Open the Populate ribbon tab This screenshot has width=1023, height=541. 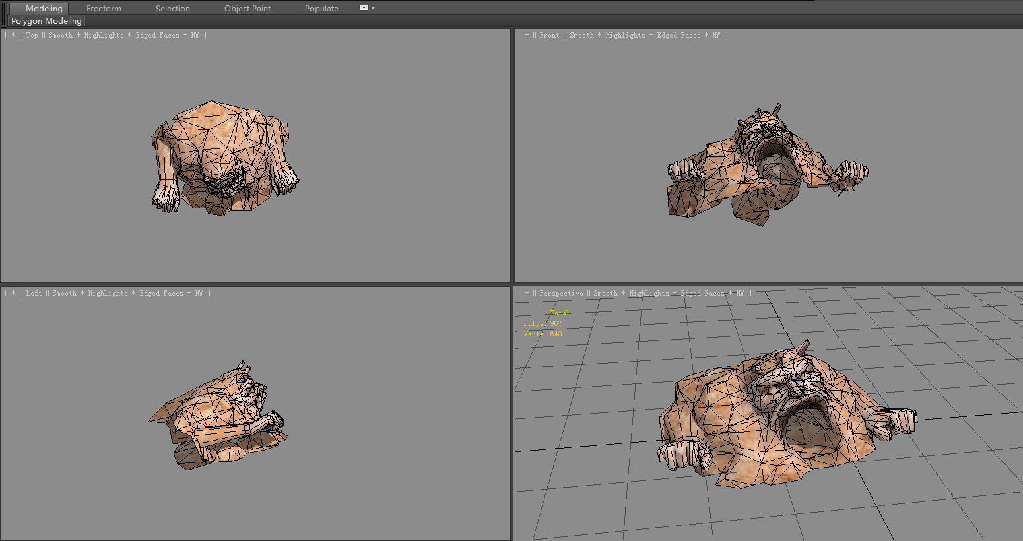pyautogui.click(x=321, y=8)
